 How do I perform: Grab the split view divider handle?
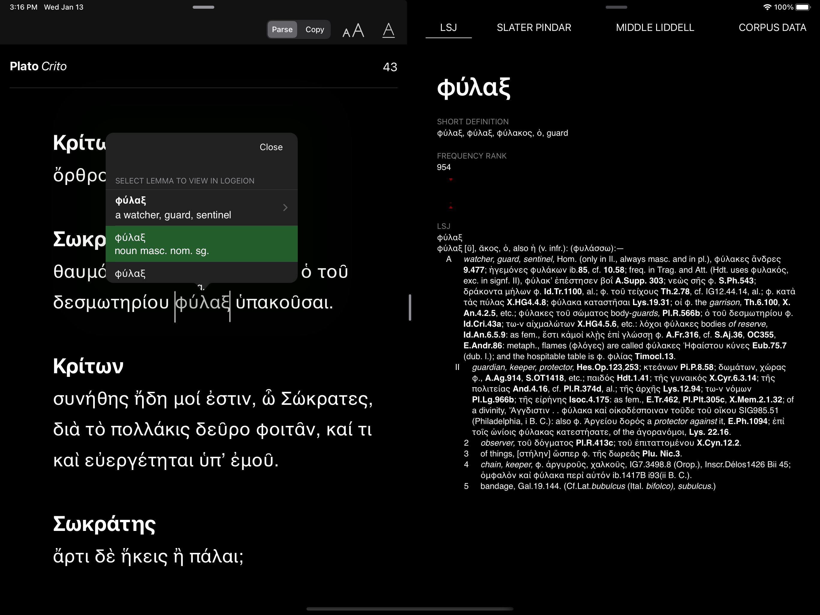pyautogui.click(x=410, y=307)
